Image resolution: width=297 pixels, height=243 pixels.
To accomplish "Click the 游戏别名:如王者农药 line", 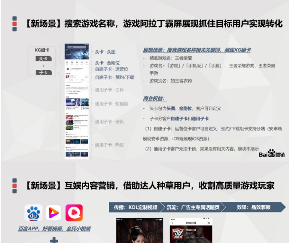I will pos(171,81).
